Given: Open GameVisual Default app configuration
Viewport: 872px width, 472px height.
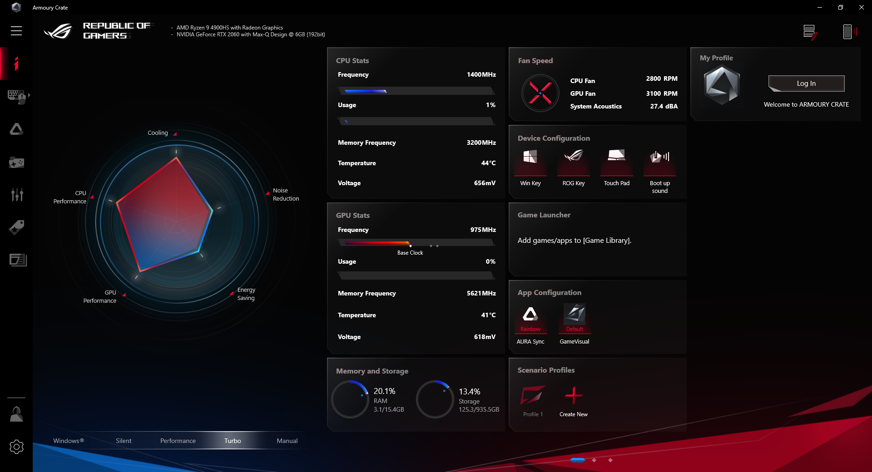Looking at the screenshot, I should [575, 324].
